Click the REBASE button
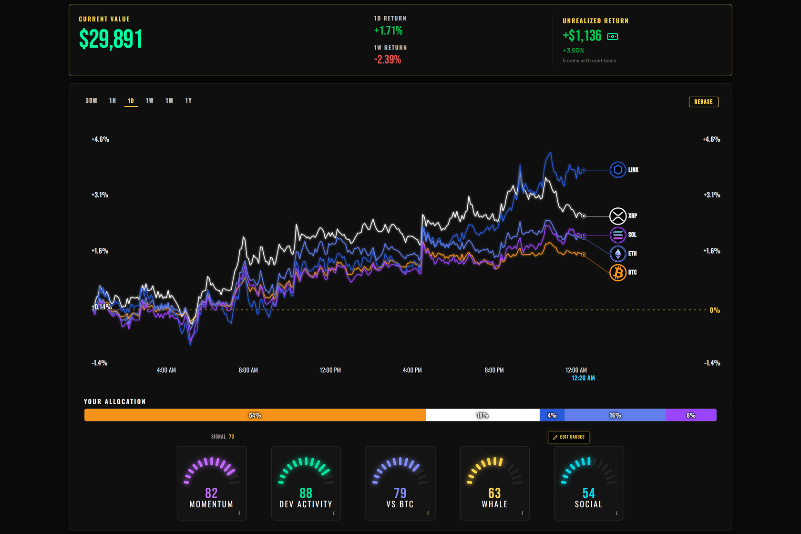Screen dimensions: 801x534 704,102
